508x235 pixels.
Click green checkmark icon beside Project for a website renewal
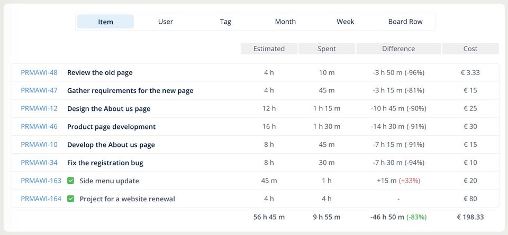pos(70,199)
